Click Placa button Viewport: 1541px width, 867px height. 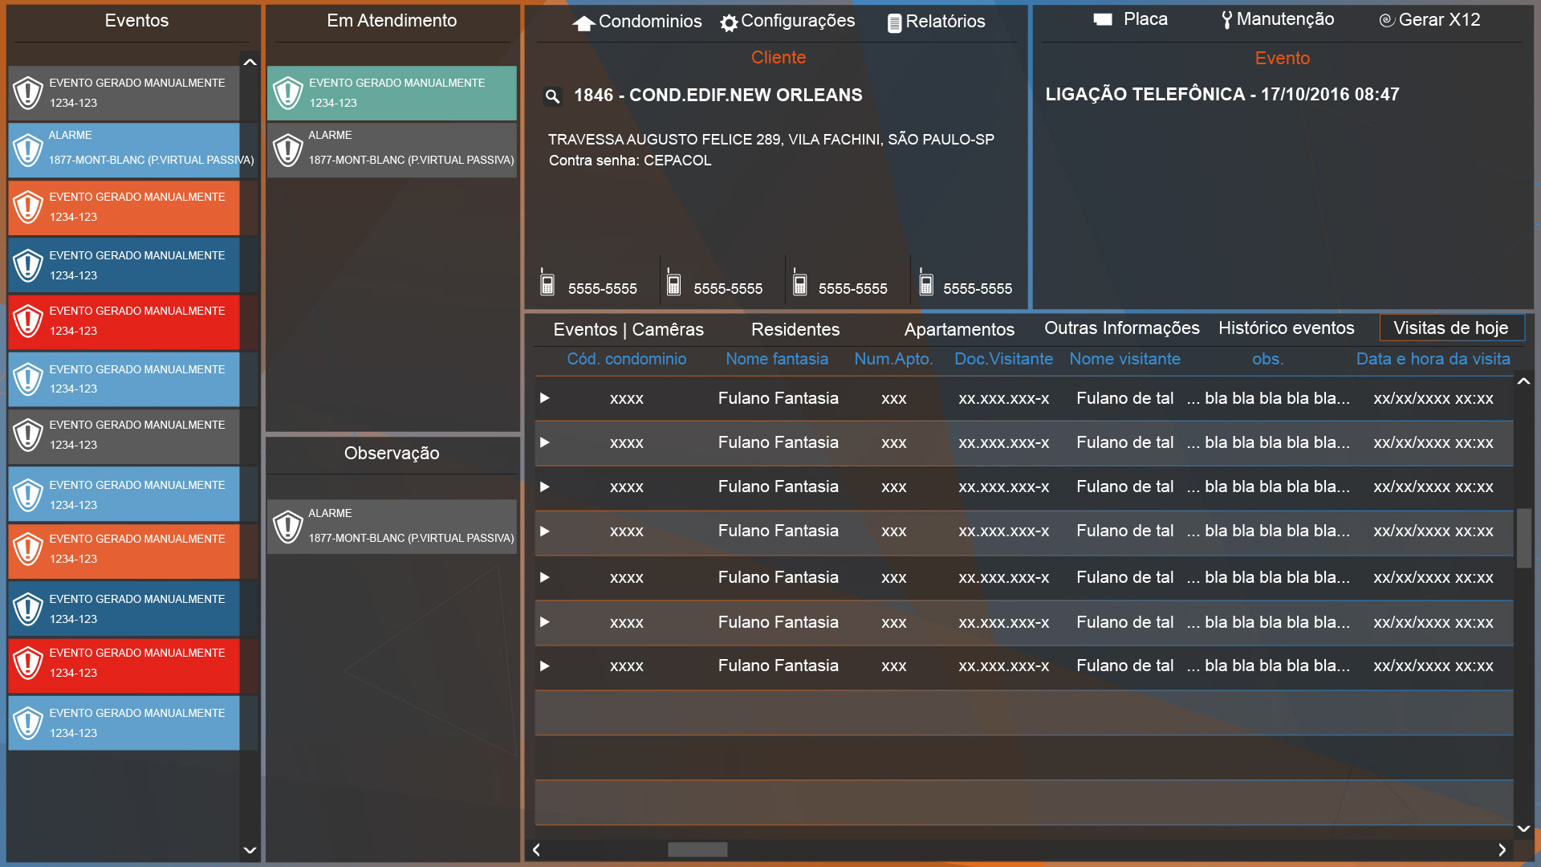coord(1131,19)
